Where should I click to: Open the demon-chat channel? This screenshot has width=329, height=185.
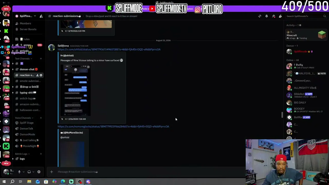tap(29, 69)
